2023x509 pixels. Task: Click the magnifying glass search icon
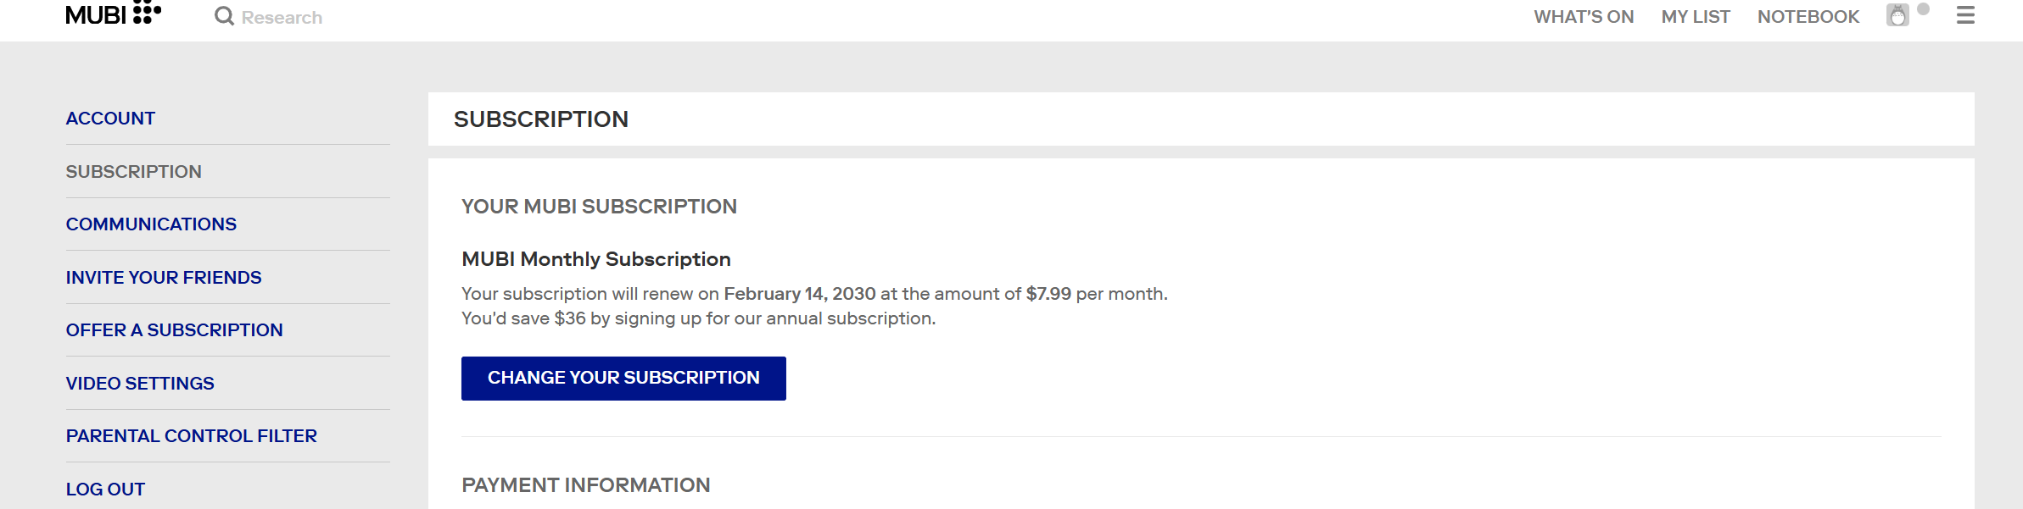(224, 16)
